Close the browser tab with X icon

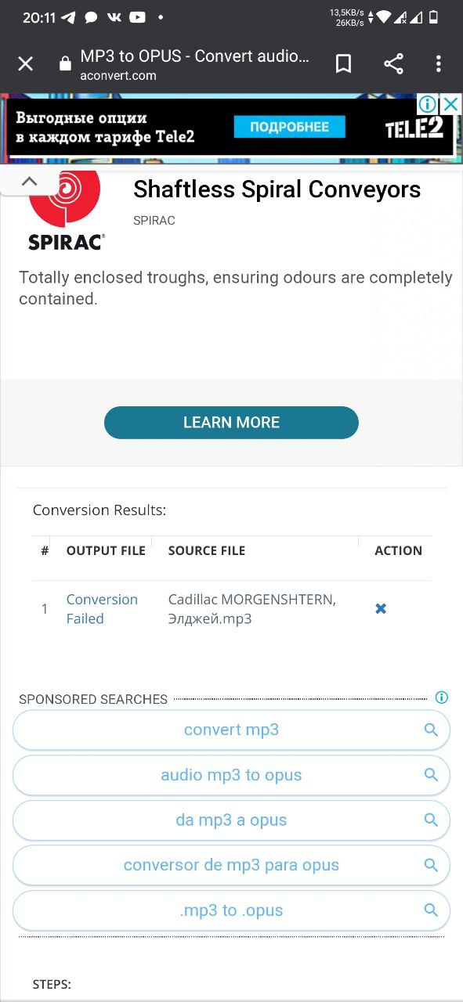tap(25, 64)
